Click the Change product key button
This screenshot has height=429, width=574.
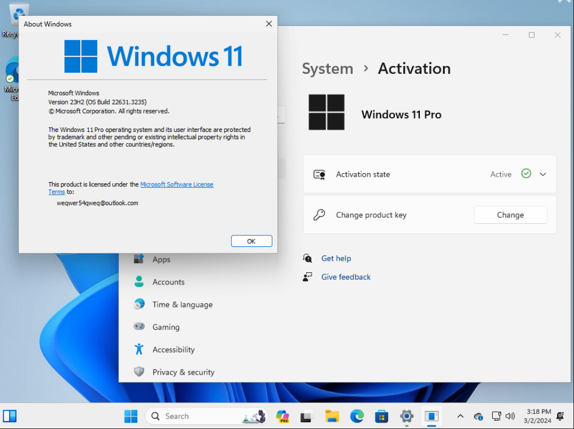coord(510,215)
